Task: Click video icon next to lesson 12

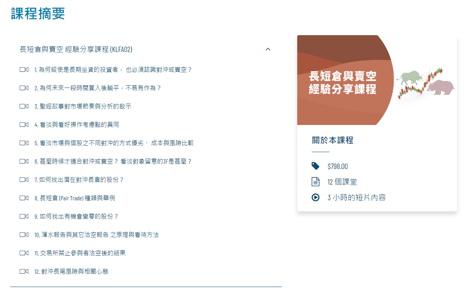Action: click(x=24, y=271)
